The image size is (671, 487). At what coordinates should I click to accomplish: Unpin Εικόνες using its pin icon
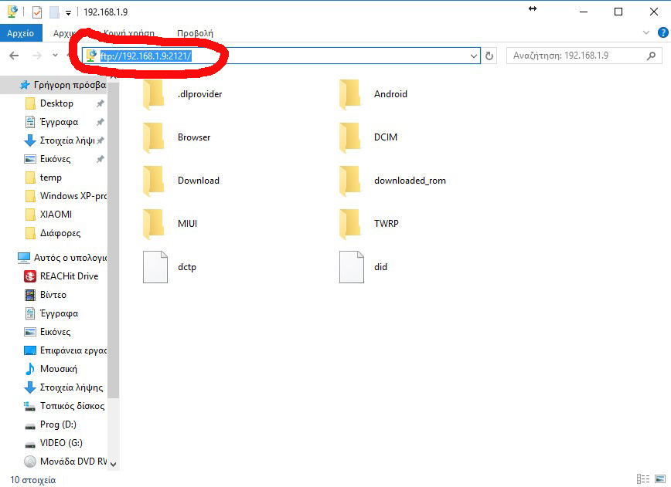100,159
